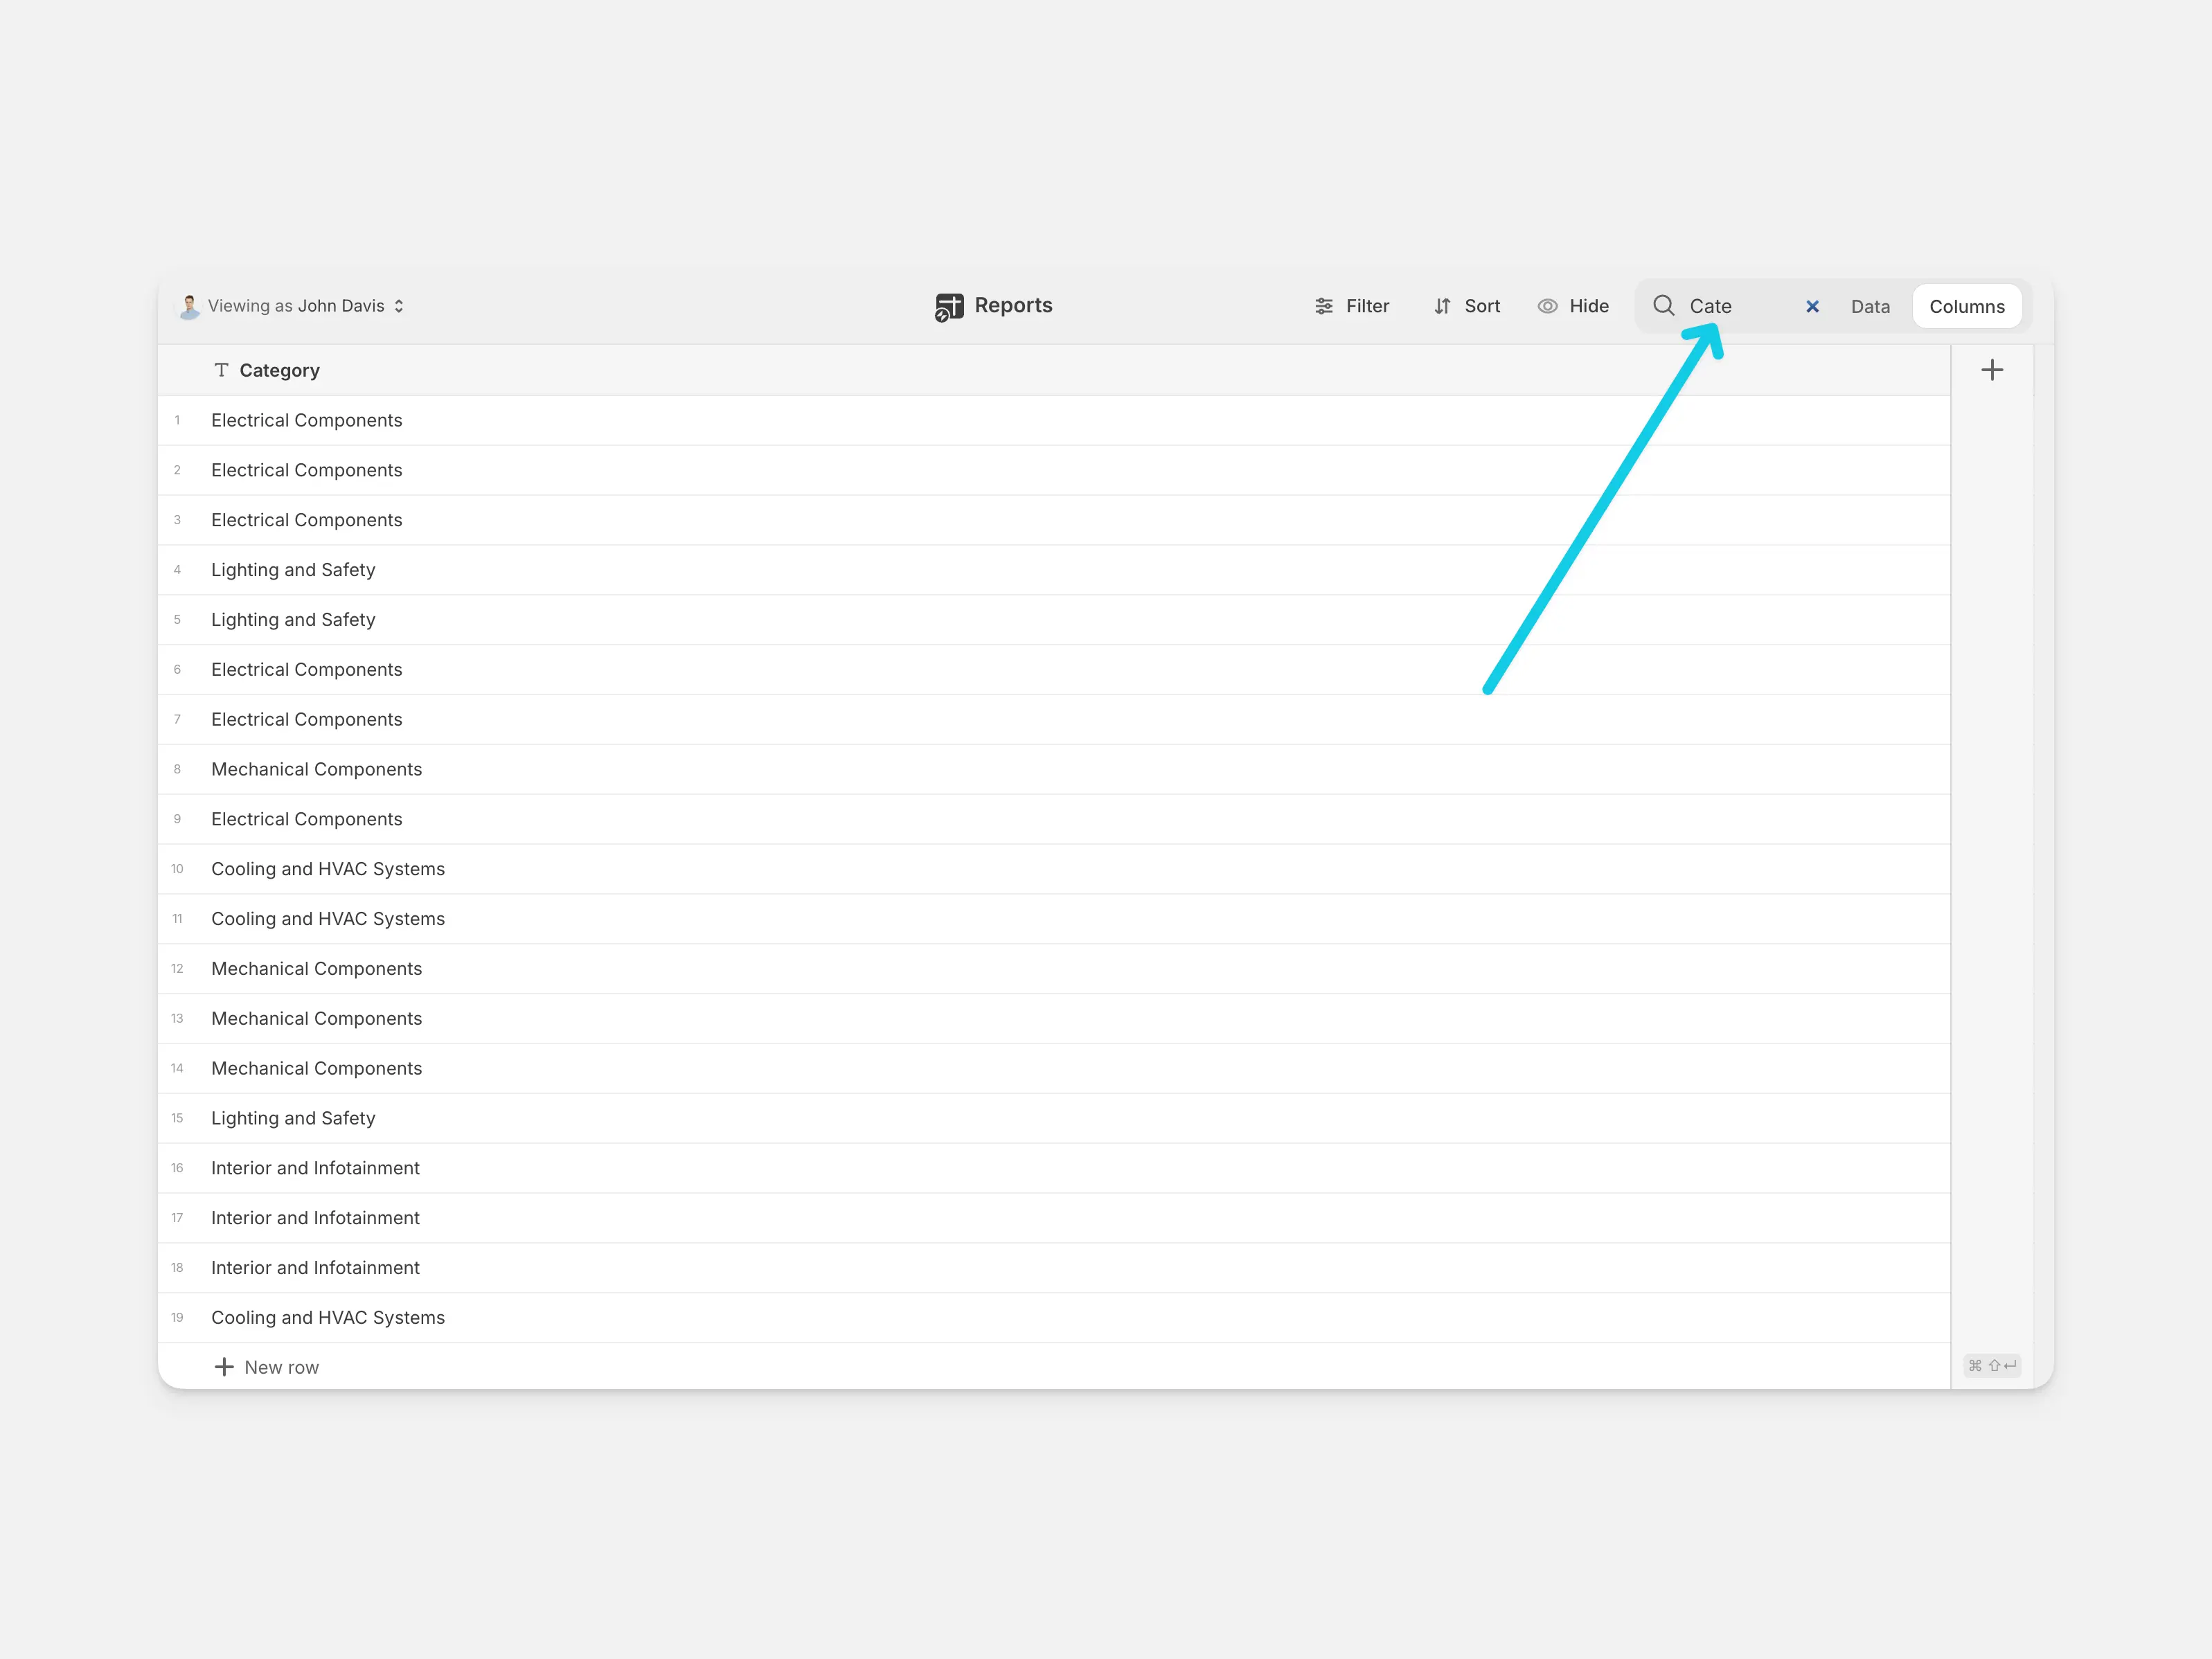Image resolution: width=2212 pixels, height=1659 pixels.
Task: Select row 7 Electrical Components cell
Action: click(x=1054, y=720)
